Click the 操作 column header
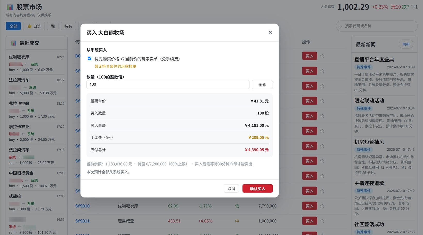The width and height of the screenshot is (423, 235). click(x=306, y=42)
